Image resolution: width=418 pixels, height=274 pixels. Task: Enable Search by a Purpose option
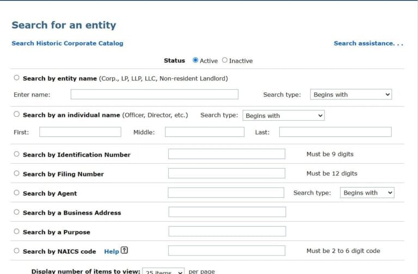point(16,232)
